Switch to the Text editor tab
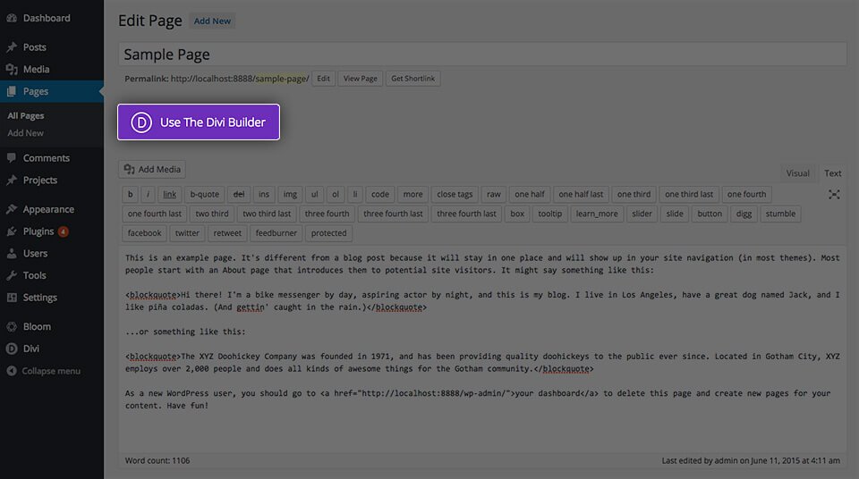This screenshot has height=479, width=859. coord(832,173)
